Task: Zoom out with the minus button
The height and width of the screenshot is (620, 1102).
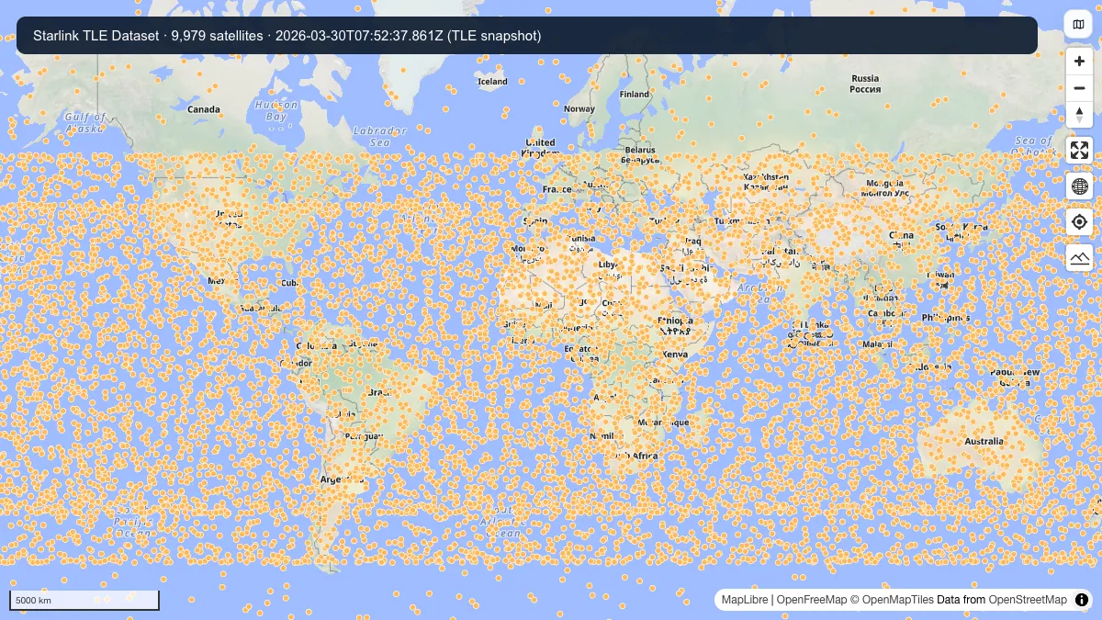Action: (x=1079, y=88)
